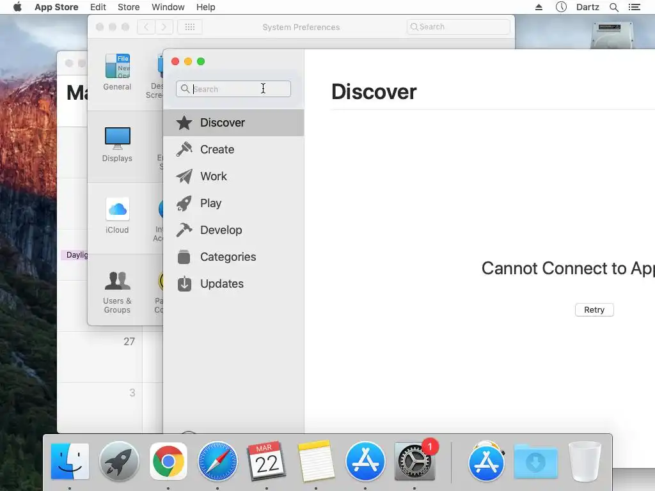Open System Preferences from the Dock
The height and width of the screenshot is (491, 655).
414,461
